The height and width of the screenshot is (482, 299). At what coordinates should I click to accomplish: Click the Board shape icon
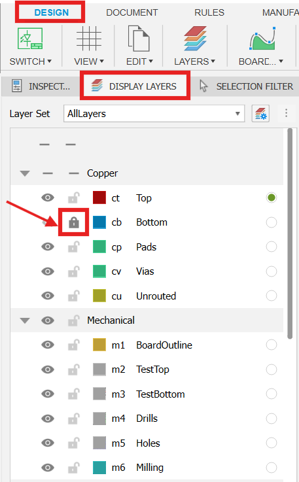click(262, 39)
